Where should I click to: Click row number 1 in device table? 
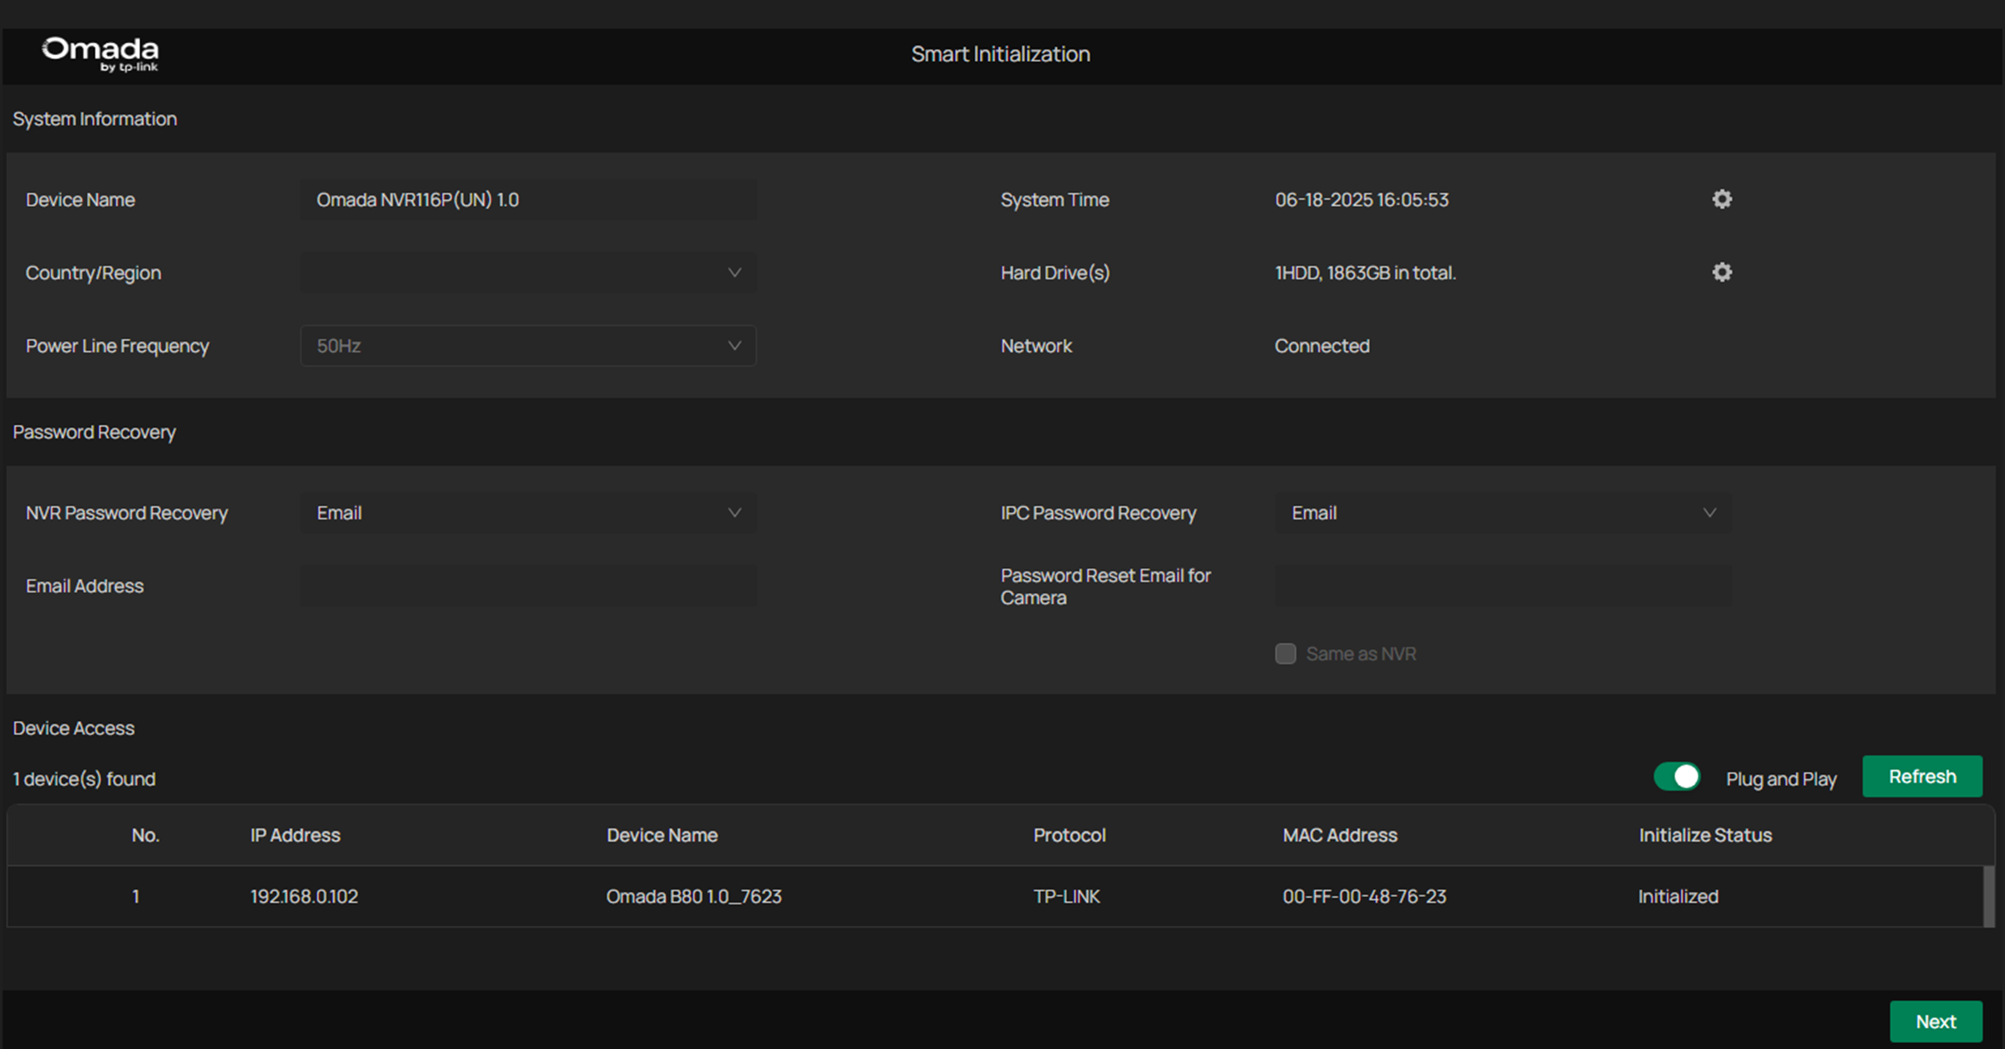click(135, 896)
